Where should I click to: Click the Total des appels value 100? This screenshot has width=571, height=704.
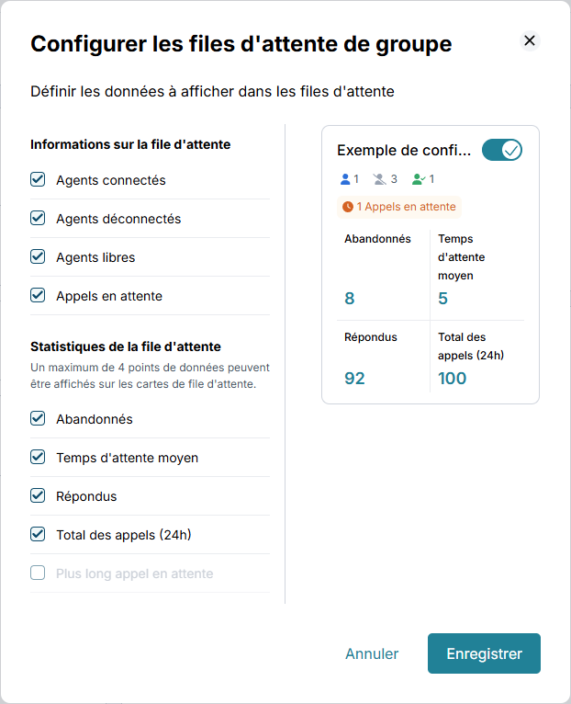point(452,378)
